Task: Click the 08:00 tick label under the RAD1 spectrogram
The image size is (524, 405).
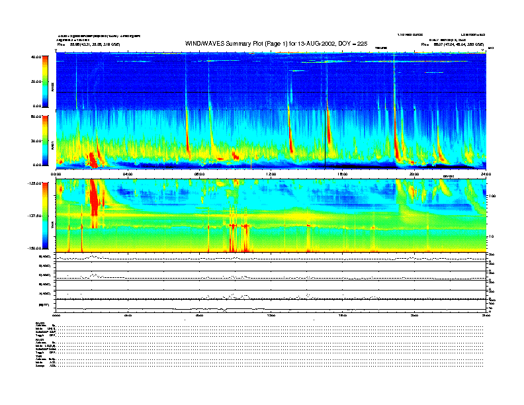Action: pyautogui.click(x=199, y=174)
